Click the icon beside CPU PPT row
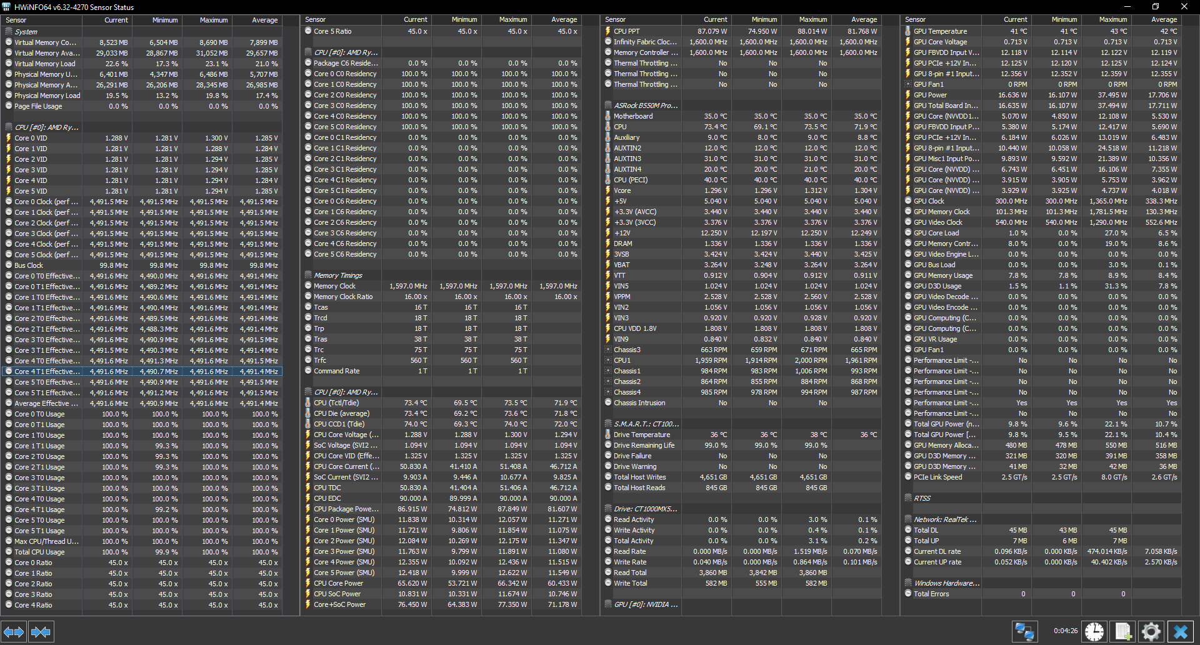Viewport: 1200px width, 645px height. click(607, 31)
